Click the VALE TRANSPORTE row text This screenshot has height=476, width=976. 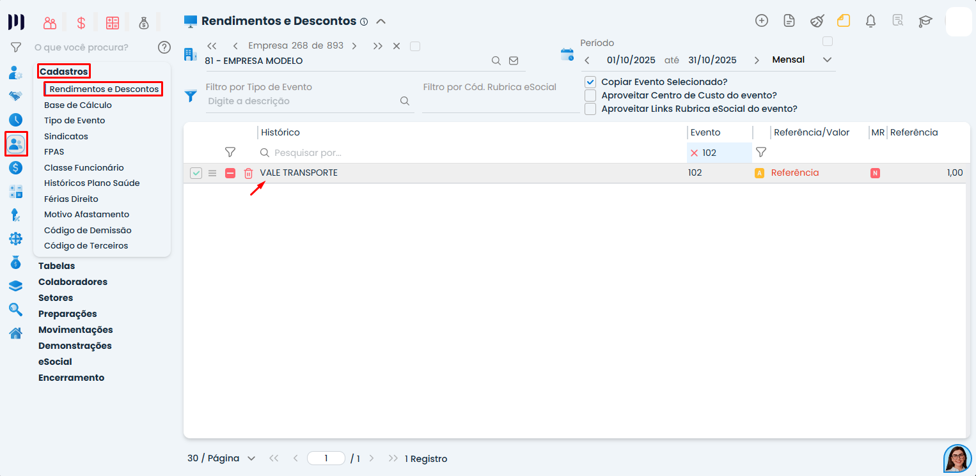[299, 173]
